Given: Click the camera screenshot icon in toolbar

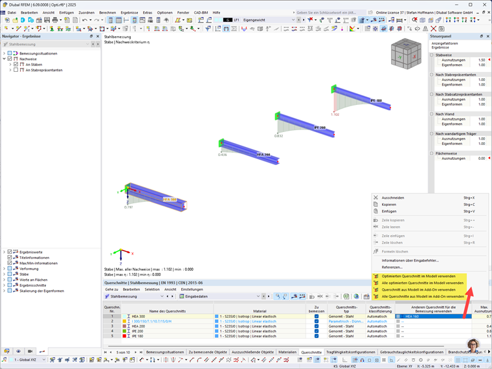Looking at the screenshot, I should coord(442,28).
